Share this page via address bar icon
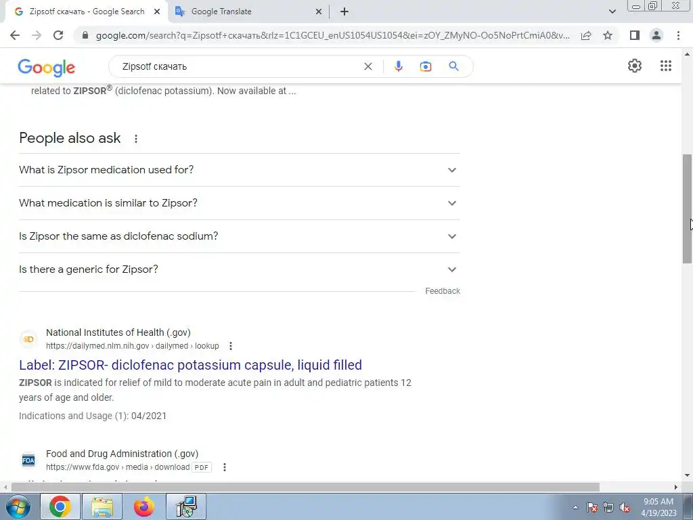Image resolution: width=693 pixels, height=520 pixels. [586, 35]
